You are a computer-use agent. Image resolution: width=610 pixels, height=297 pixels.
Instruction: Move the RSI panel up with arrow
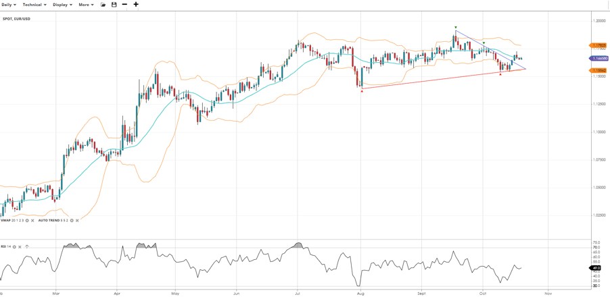pos(27,247)
